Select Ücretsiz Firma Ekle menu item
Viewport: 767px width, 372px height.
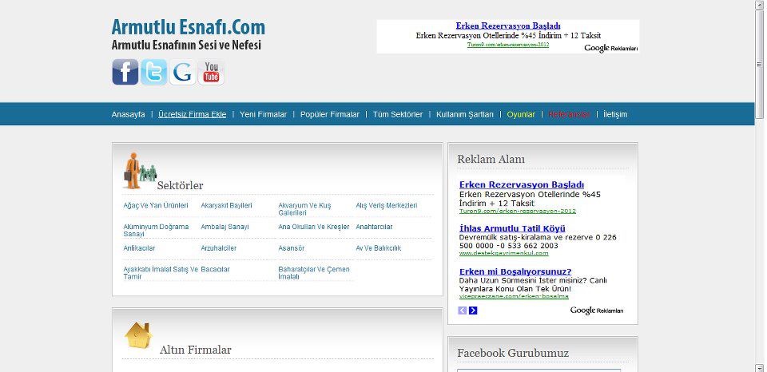[x=192, y=114]
